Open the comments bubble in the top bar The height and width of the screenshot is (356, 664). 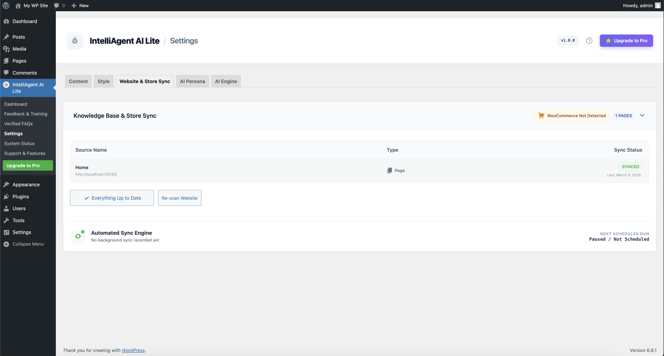point(57,5)
